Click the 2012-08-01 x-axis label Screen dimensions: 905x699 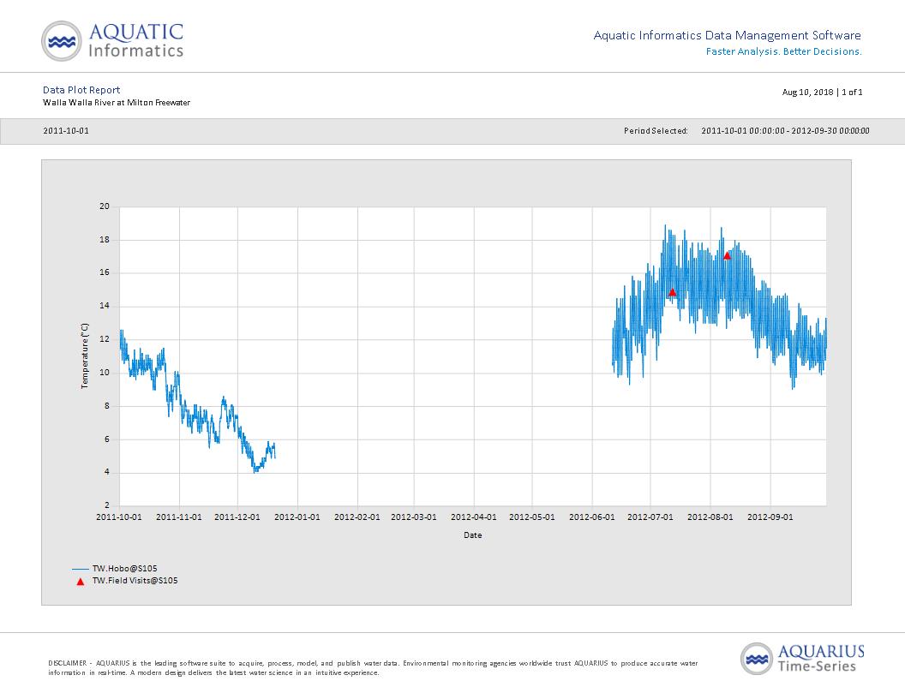click(710, 517)
